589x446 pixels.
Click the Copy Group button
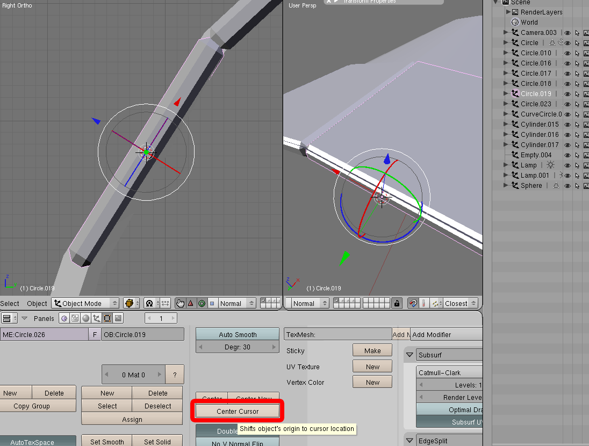(x=38, y=406)
